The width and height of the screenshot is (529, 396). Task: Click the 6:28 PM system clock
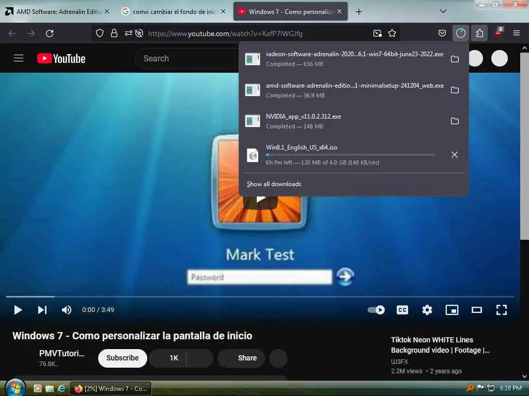tap(511, 388)
